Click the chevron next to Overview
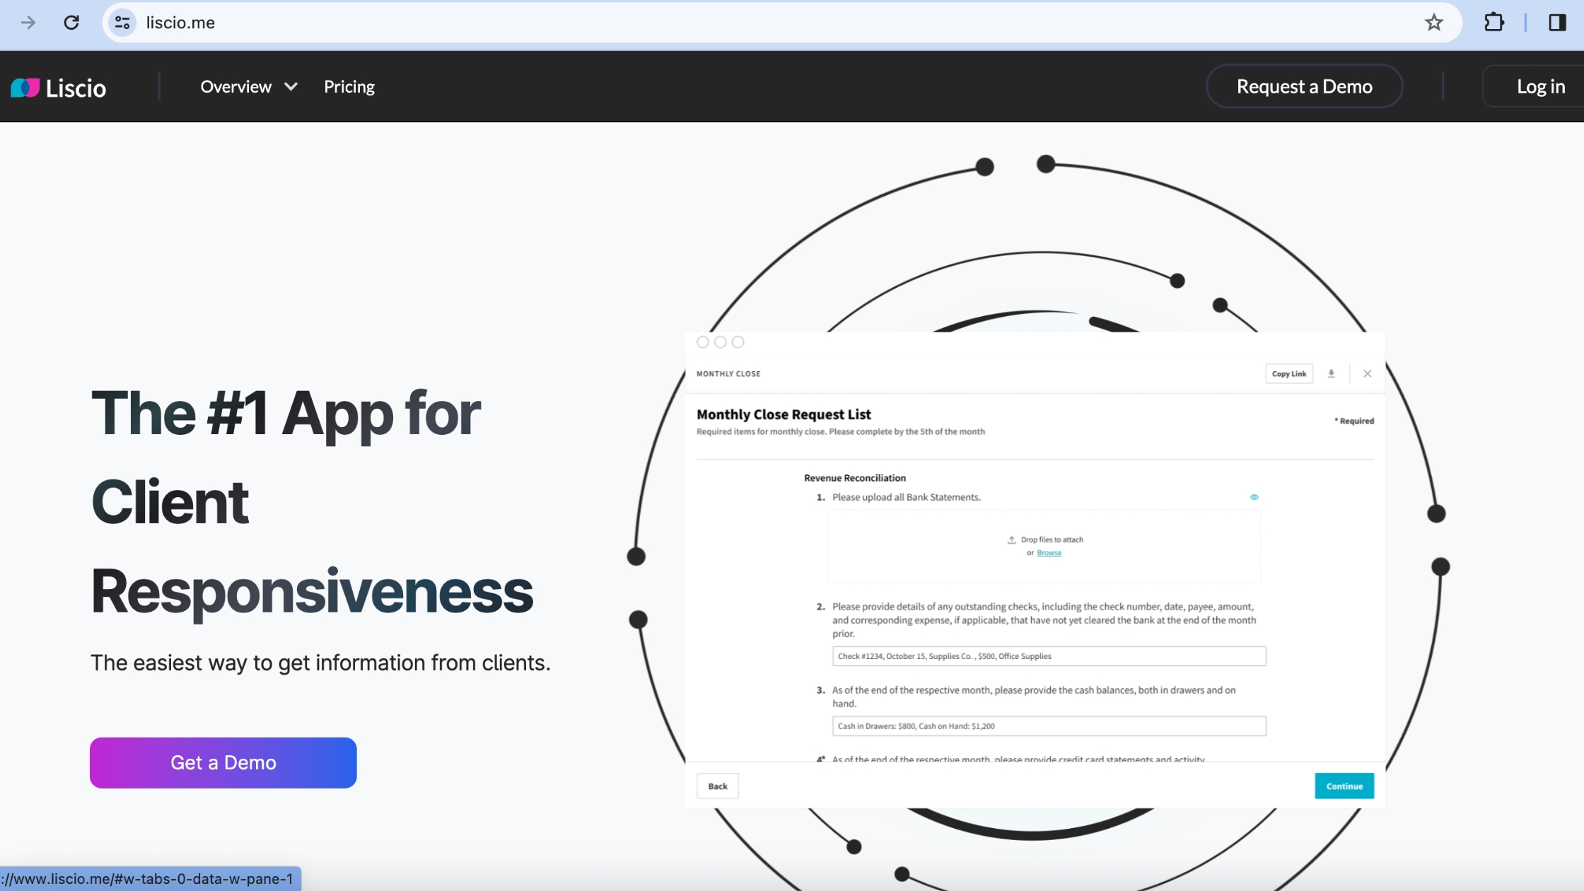 click(x=291, y=87)
